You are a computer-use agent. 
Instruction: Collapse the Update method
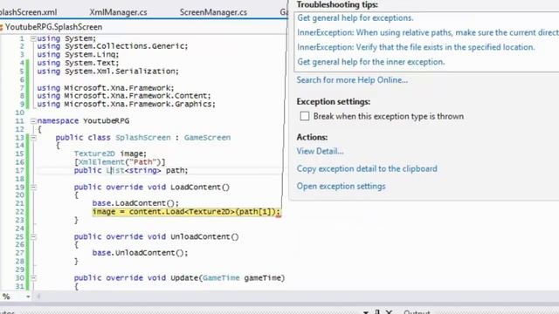click(x=33, y=277)
